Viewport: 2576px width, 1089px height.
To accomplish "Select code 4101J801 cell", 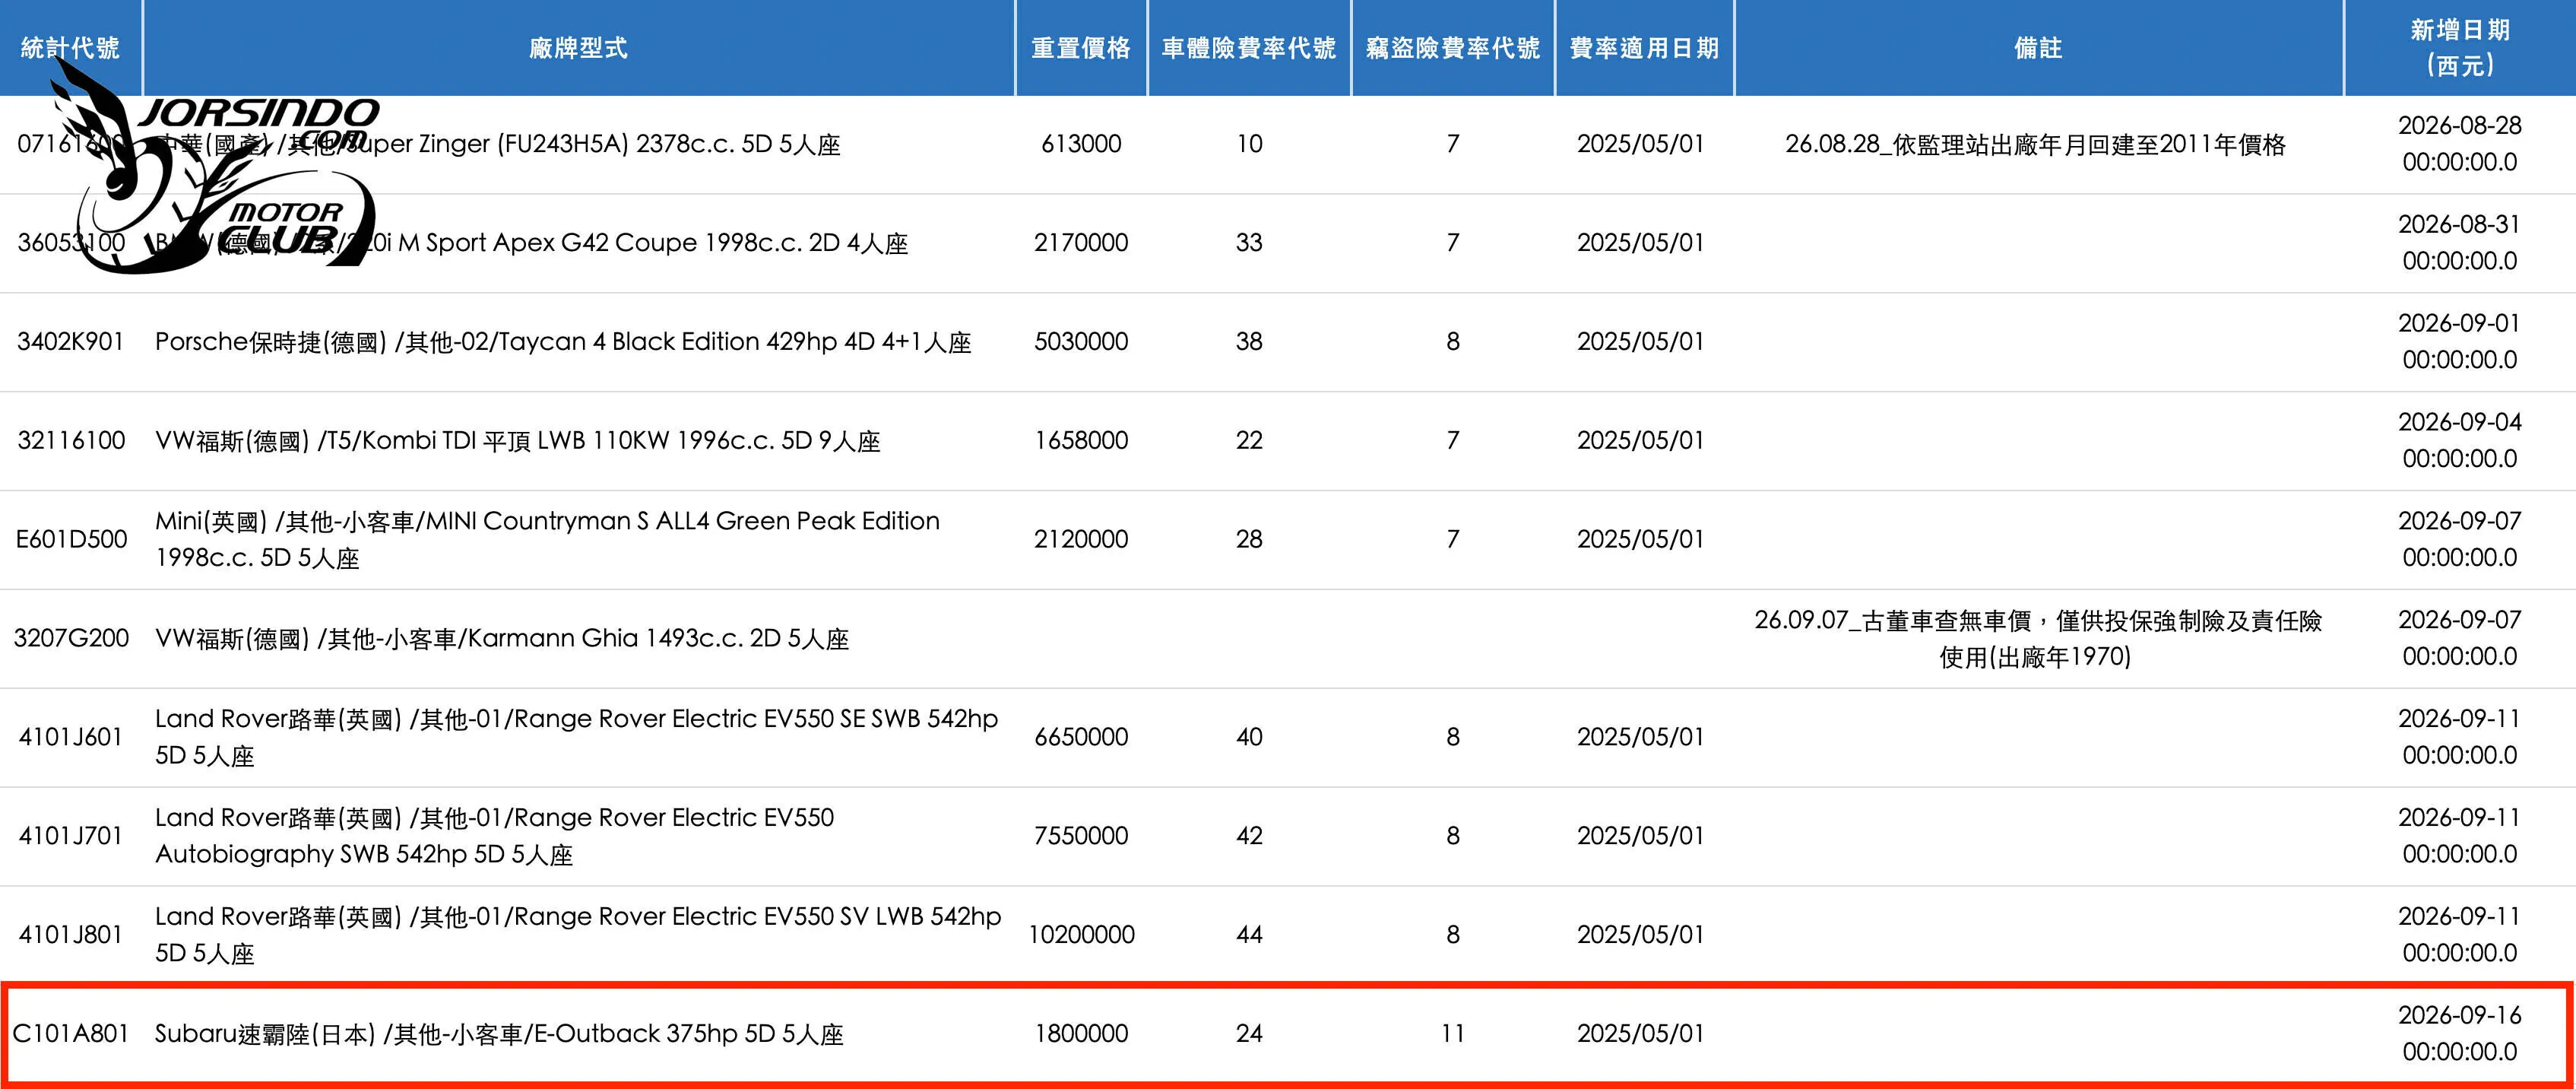I will [x=70, y=935].
